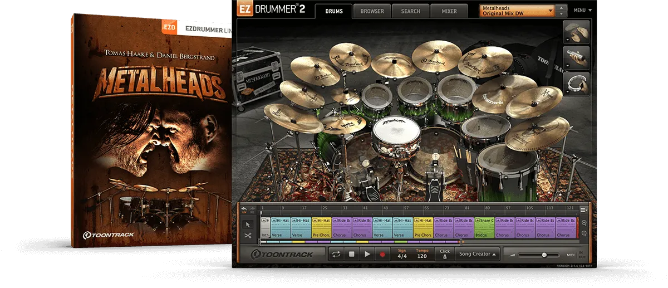Expand the Song Creator panel
Screen dimensions: 668x288
[x=478, y=254]
